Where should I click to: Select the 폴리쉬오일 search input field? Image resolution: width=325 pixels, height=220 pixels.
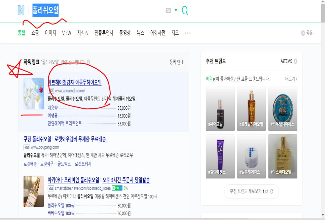[x=45, y=10]
